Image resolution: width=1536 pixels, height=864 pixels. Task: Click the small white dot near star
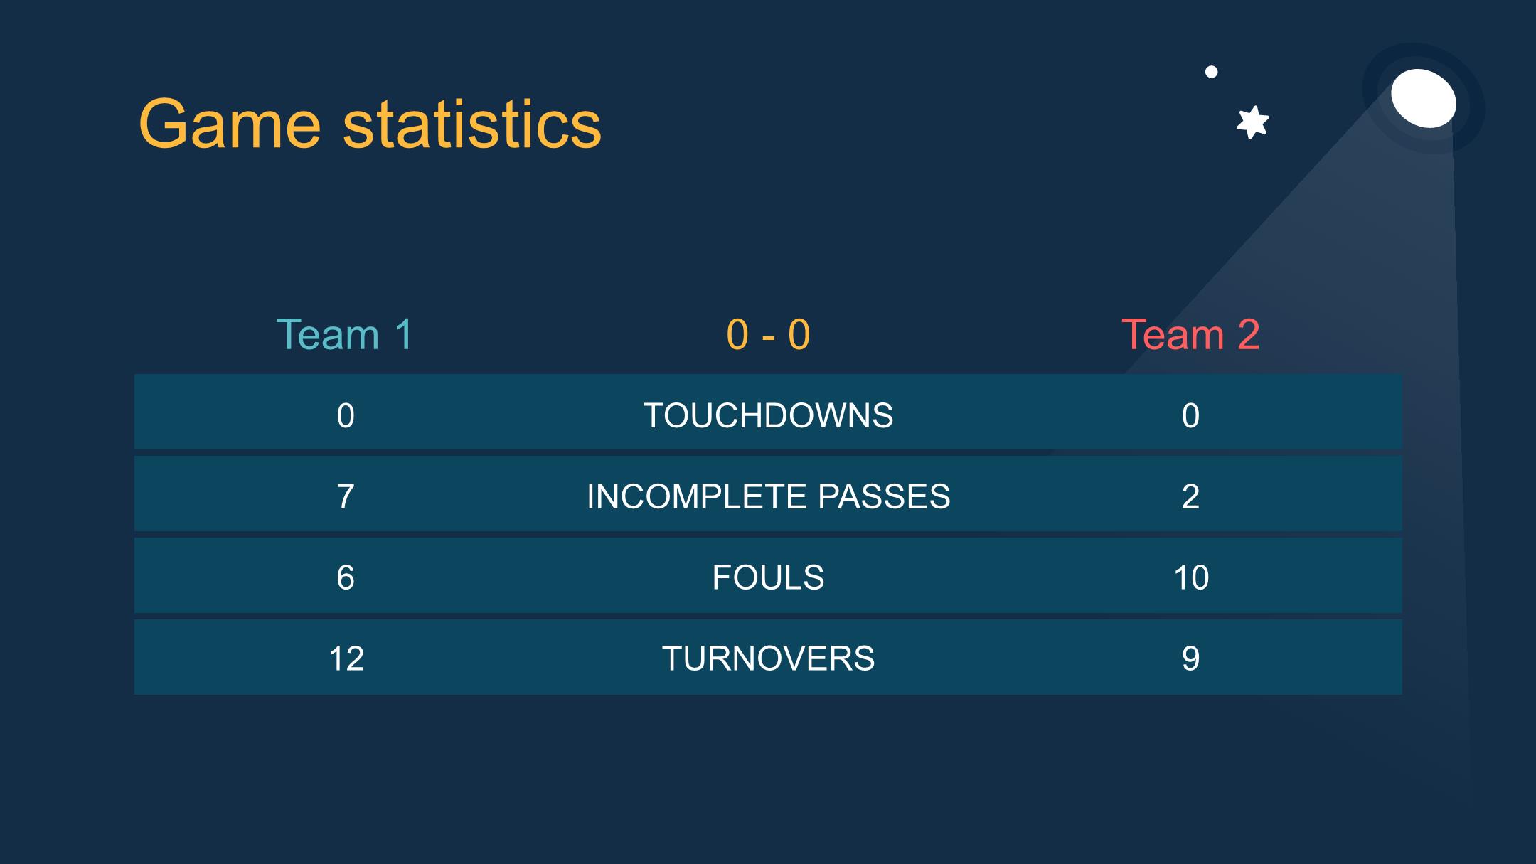coord(1212,72)
